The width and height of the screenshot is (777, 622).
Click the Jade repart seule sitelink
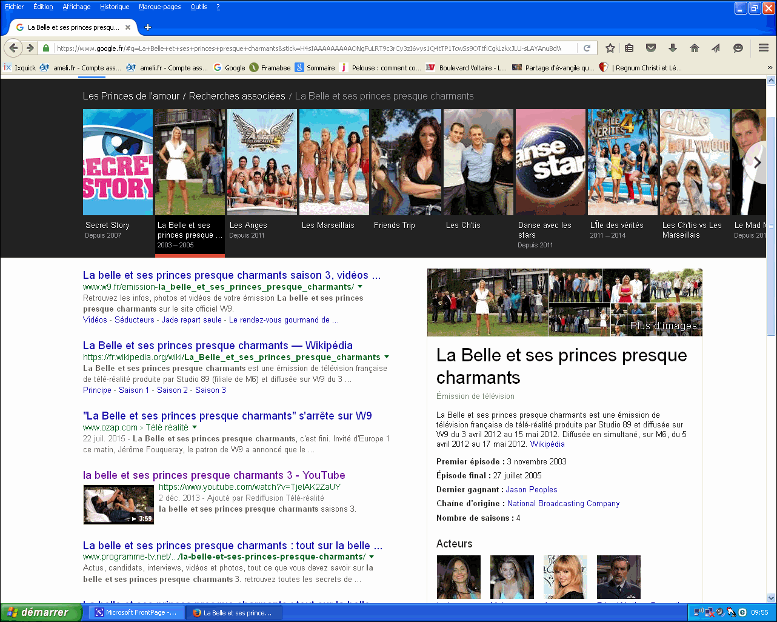pyautogui.click(x=192, y=319)
